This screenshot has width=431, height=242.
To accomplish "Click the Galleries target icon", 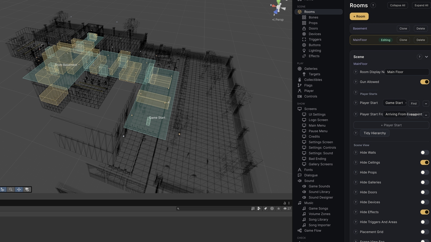I will 300,69.
